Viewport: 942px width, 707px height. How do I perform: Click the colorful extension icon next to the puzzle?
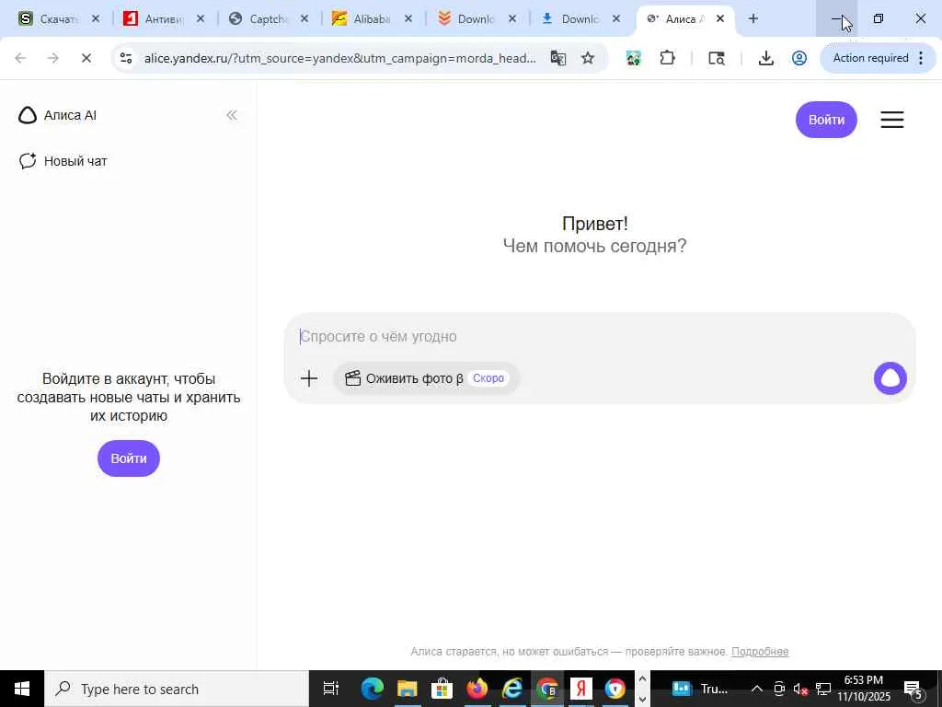[633, 58]
